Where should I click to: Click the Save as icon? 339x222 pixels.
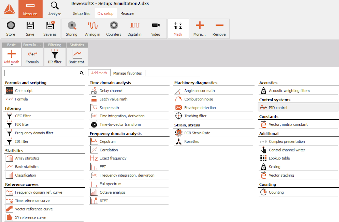point(50,25)
